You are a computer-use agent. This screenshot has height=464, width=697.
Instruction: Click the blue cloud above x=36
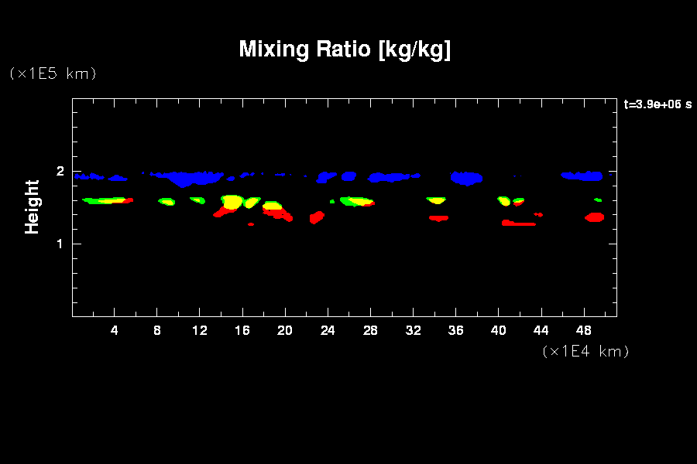[466, 178]
